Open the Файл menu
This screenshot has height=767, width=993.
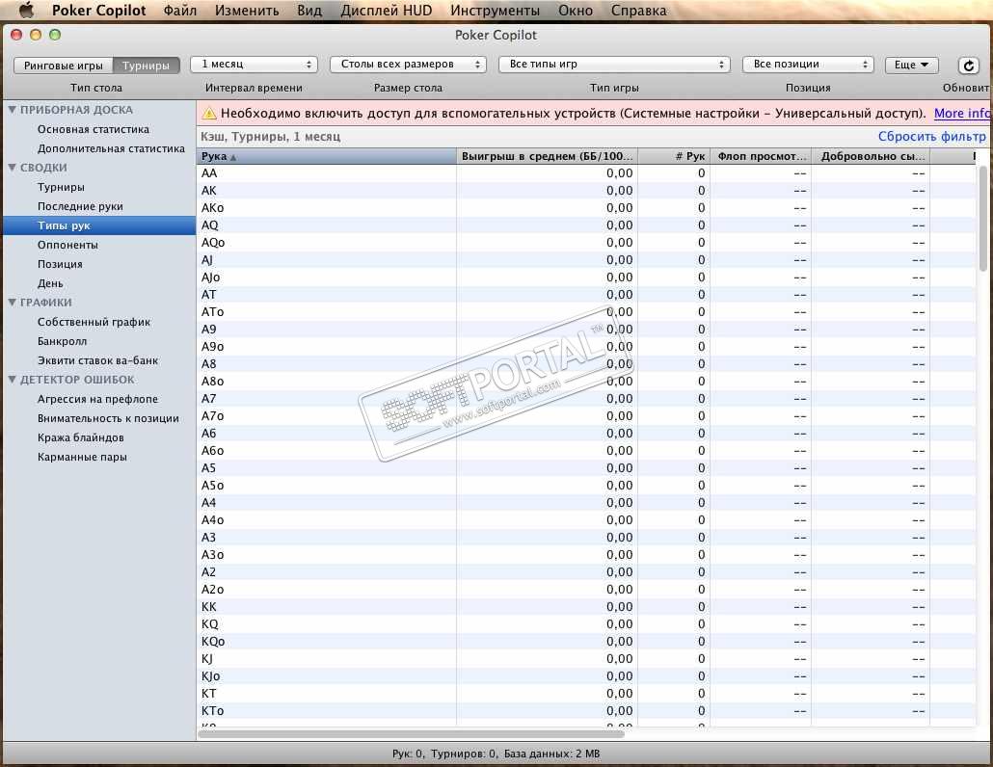[180, 11]
